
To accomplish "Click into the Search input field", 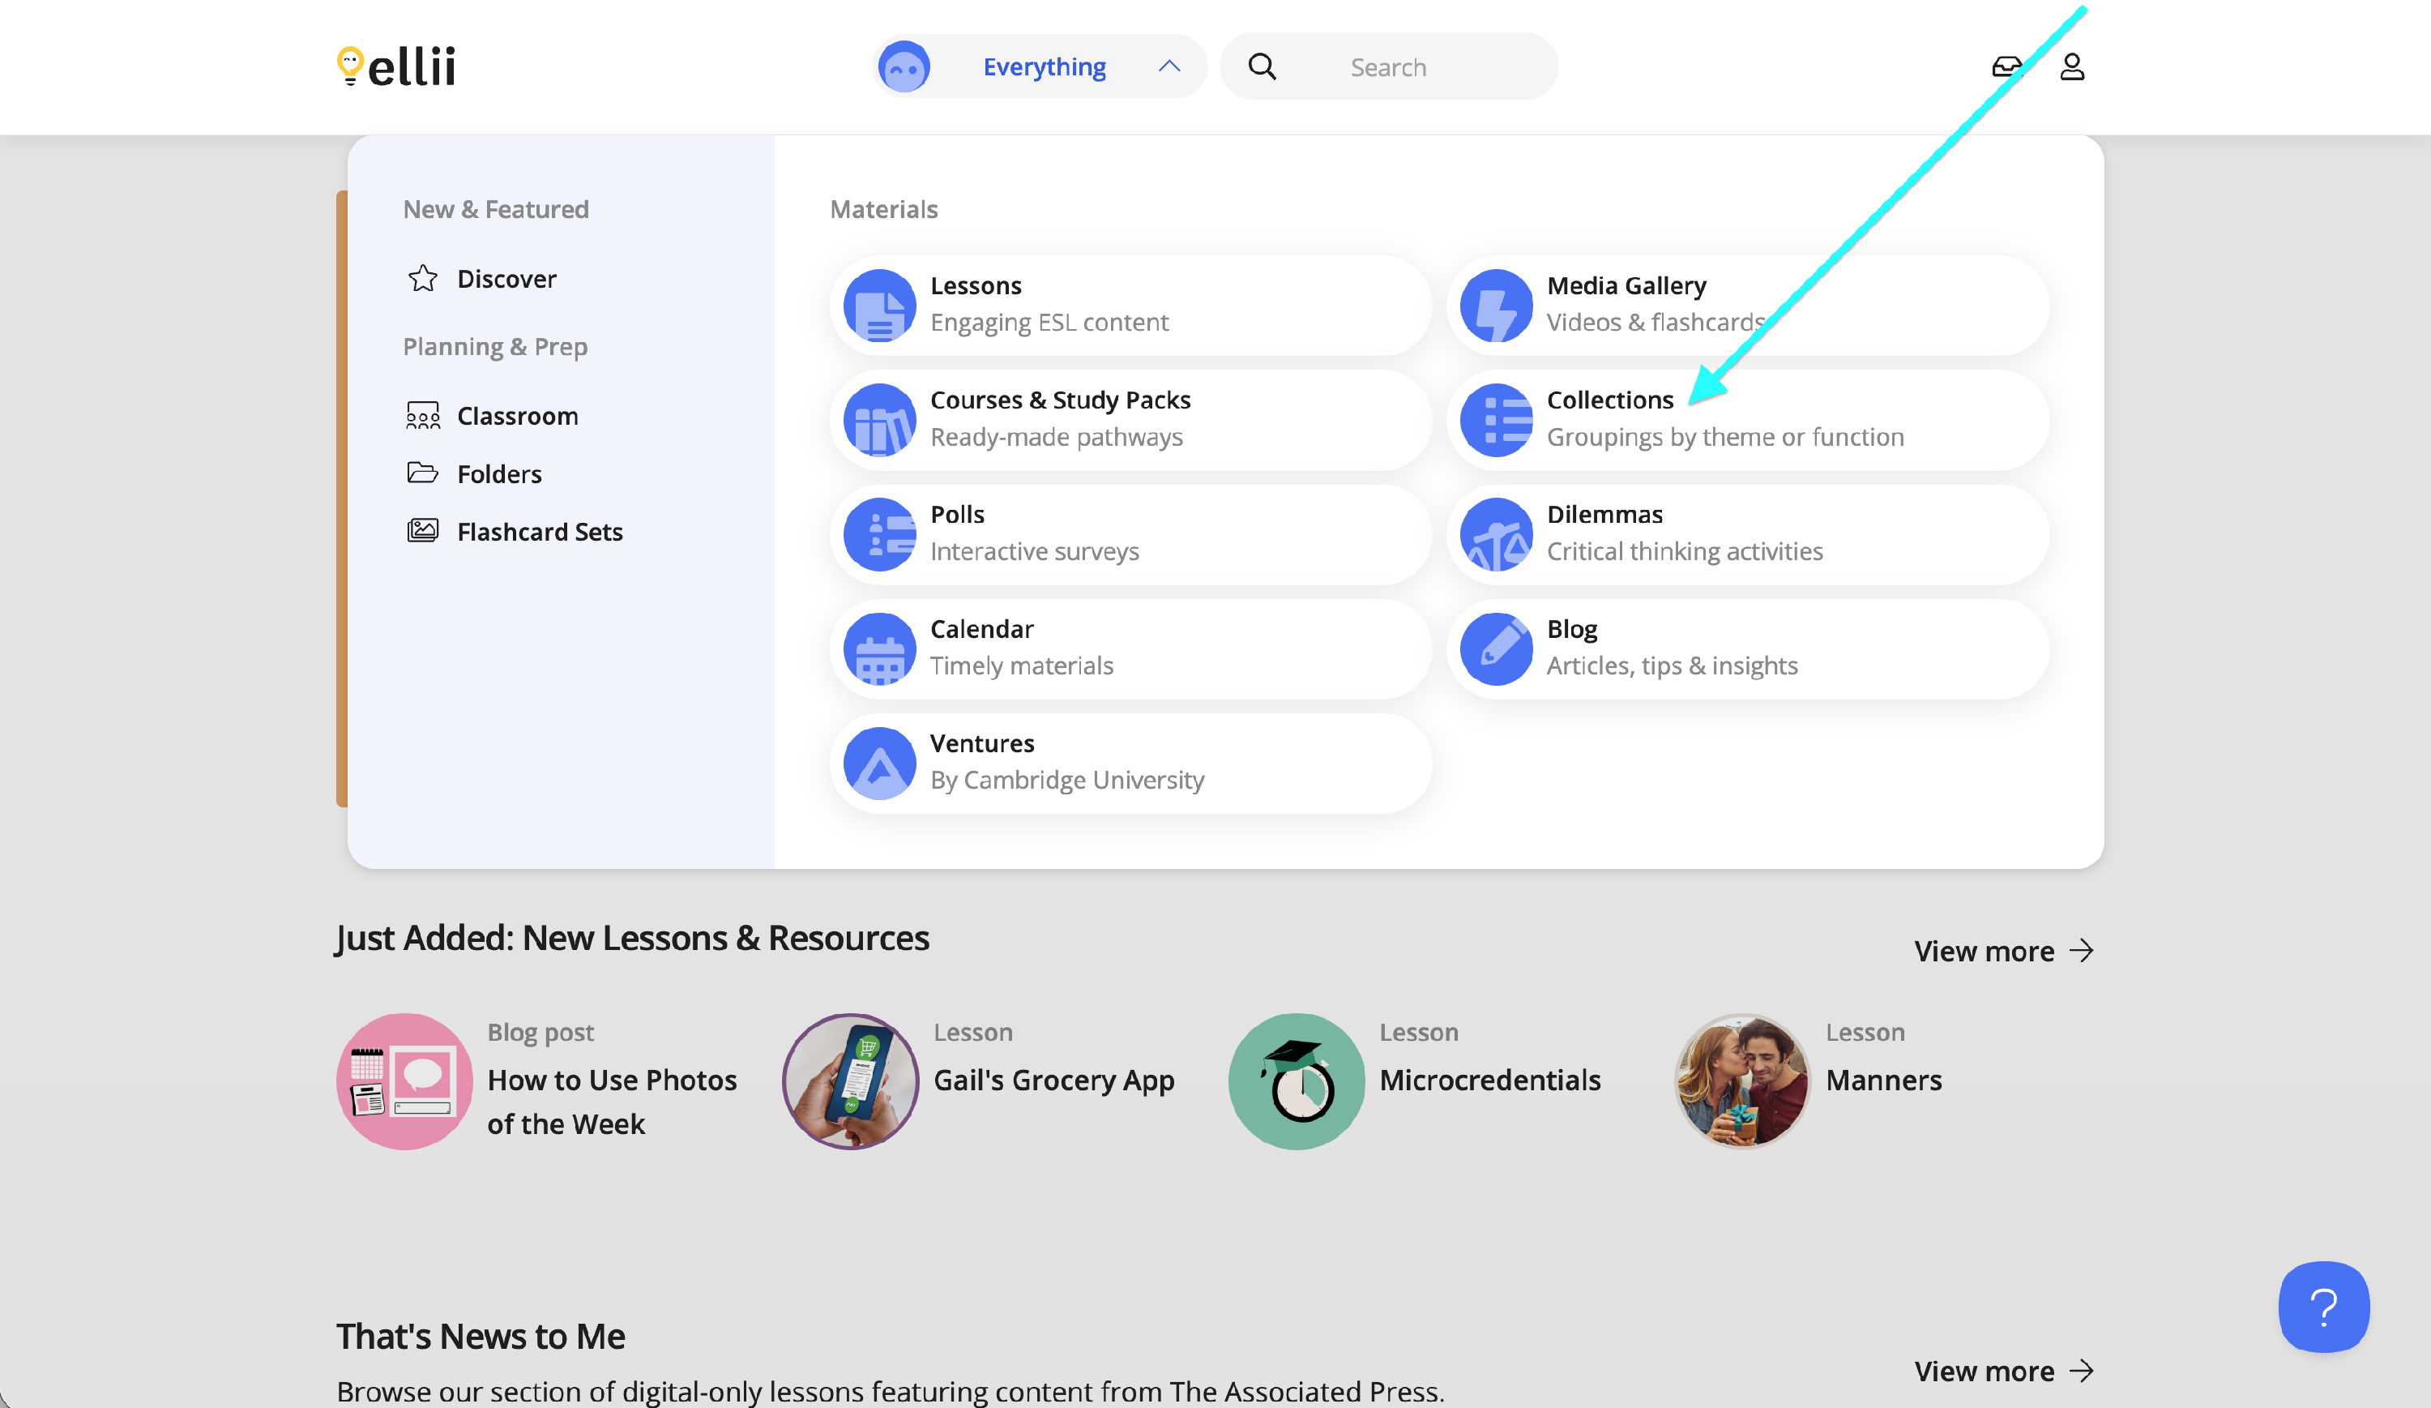I will tap(1428, 66).
